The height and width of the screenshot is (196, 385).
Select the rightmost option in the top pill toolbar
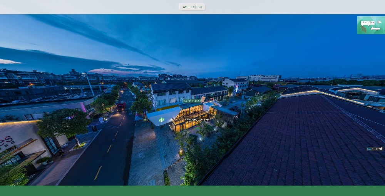coord(199,7)
